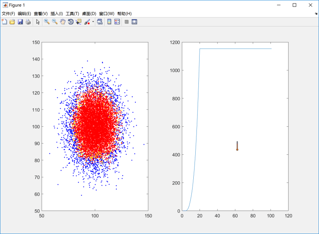Select the Data Cursor tool

[79, 21]
